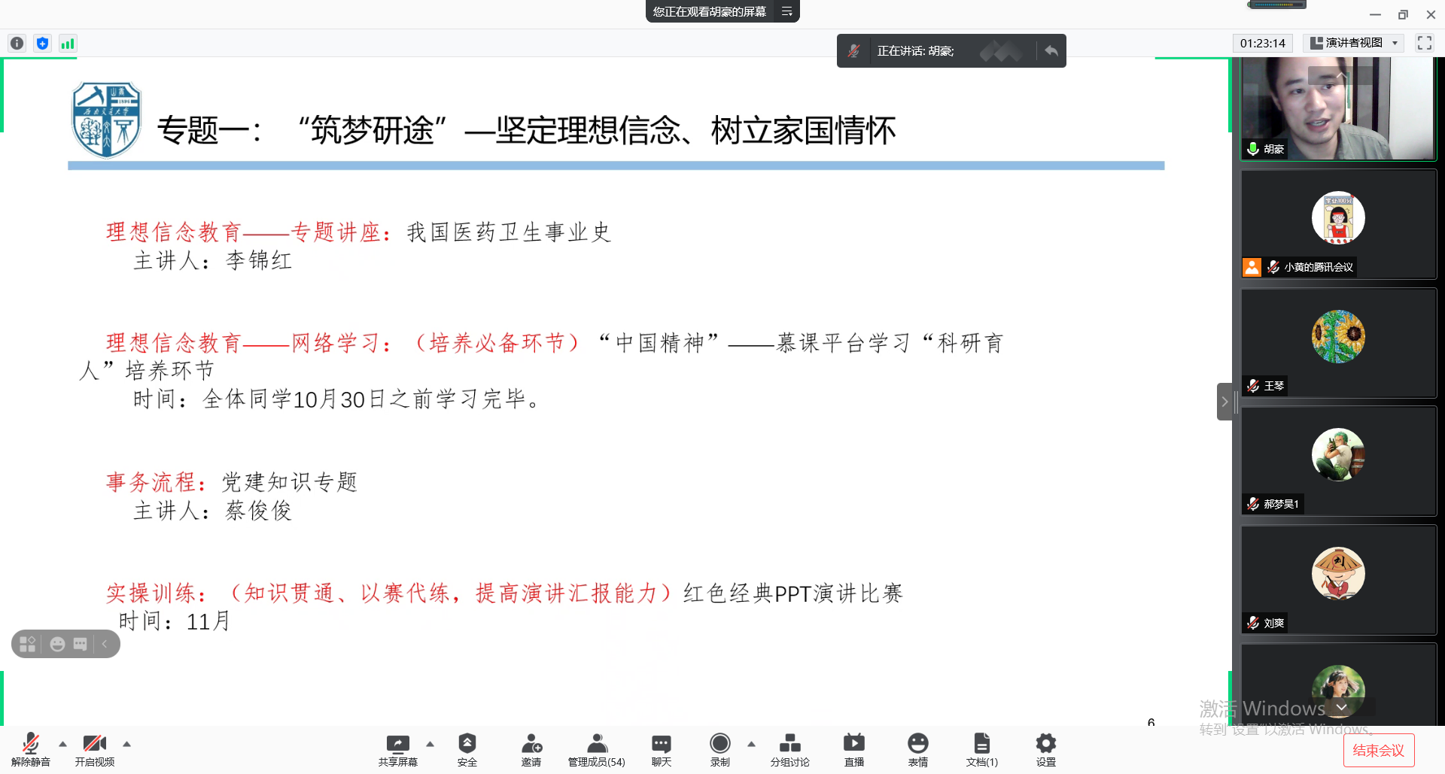Viewport: 1445px width, 774px height.
Task: Click the 邀请 invite icon
Action: point(531,745)
